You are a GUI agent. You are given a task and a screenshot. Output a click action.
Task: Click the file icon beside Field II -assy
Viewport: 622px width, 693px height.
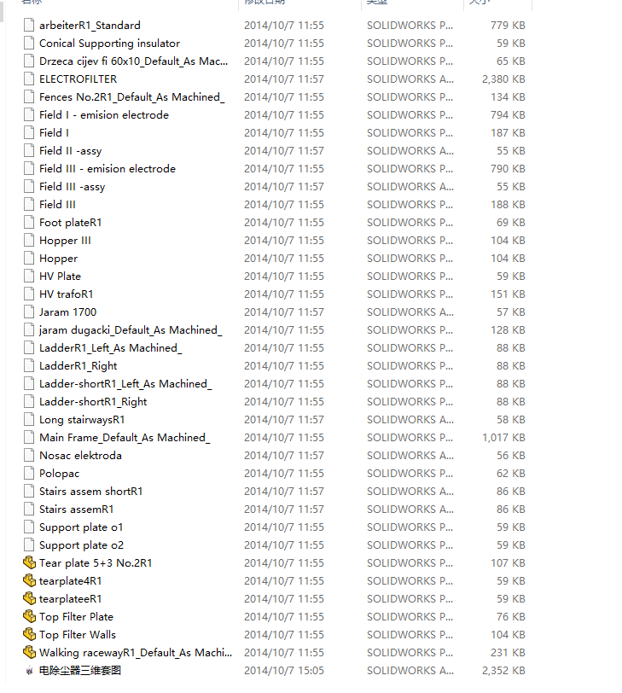pyautogui.click(x=29, y=151)
